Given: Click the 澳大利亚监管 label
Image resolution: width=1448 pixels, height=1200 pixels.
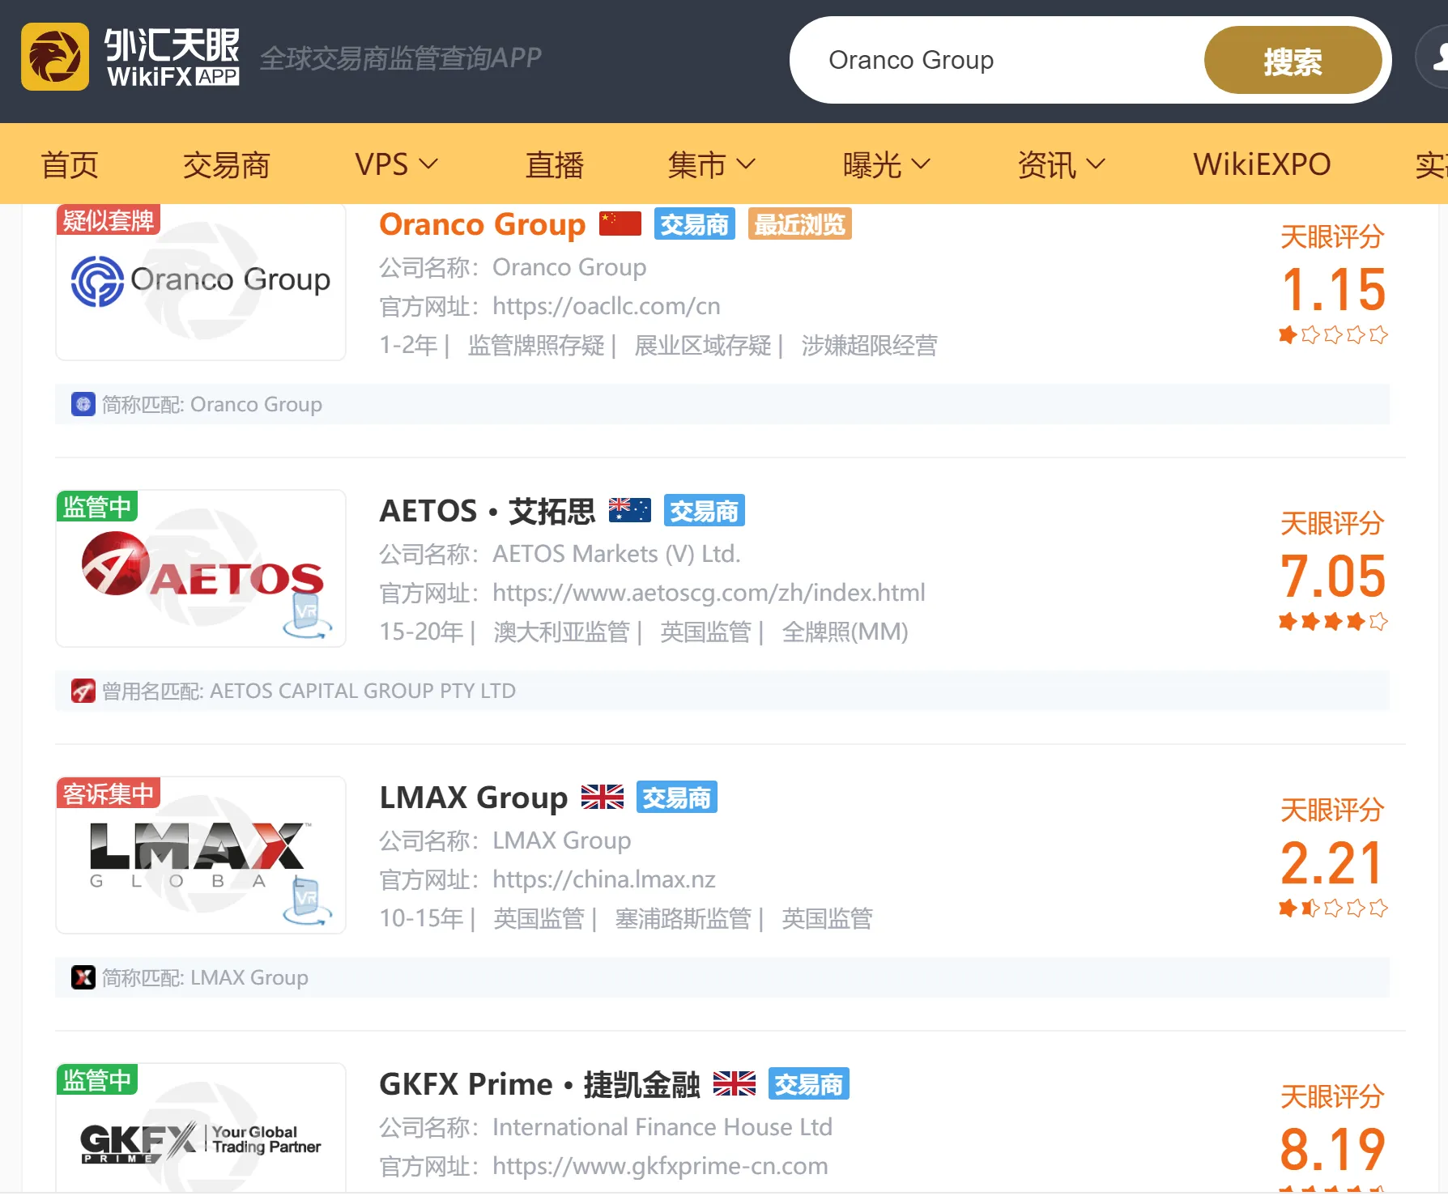Looking at the screenshot, I should (x=562, y=632).
